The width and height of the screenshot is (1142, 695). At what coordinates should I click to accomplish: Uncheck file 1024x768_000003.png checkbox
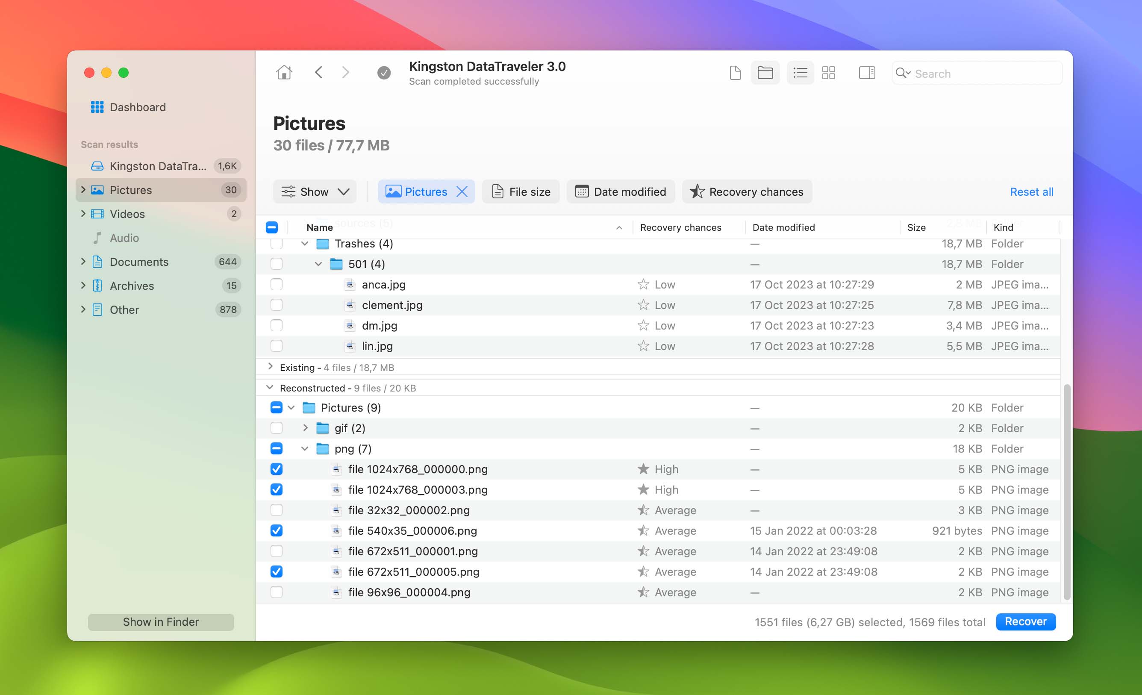click(276, 489)
